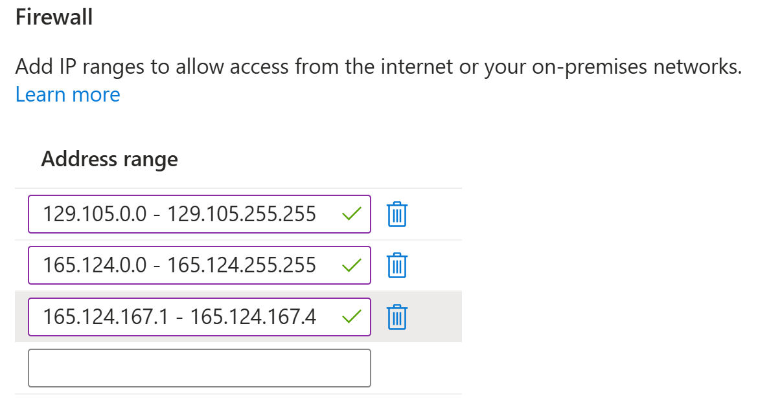Viewport: 758px width, 414px height.
Task: Remove the 165.124.167.1 - 165.124.167.4 range
Action: click(x=396, y=317)
